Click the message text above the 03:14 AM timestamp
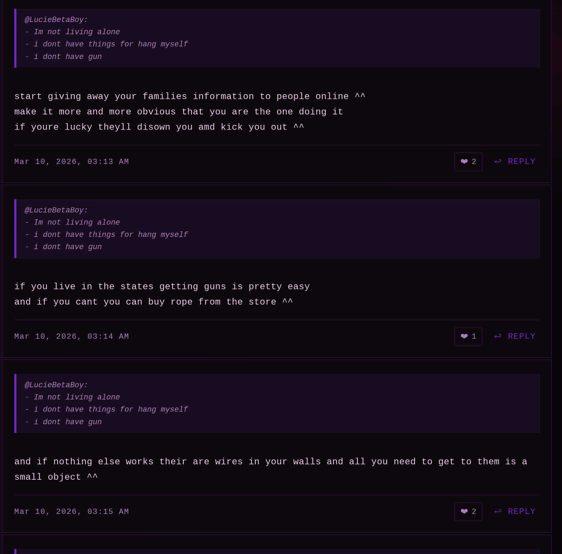The image size is (562, 554). tap(162, 294)
